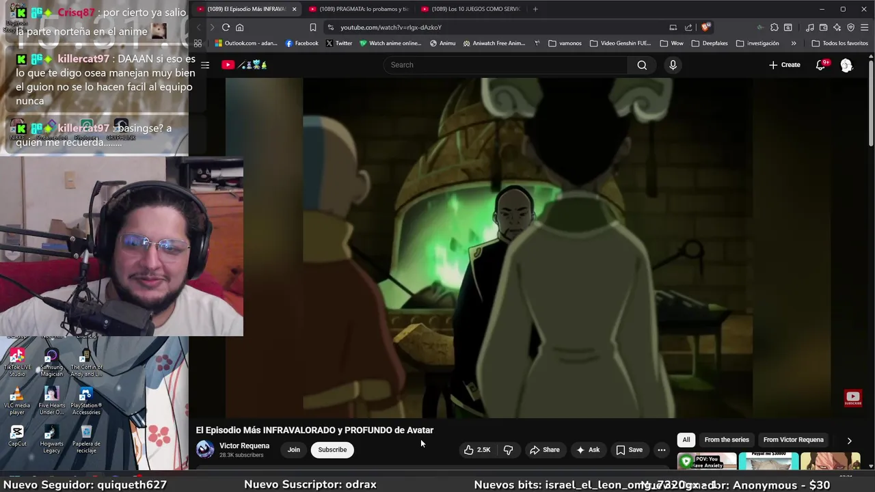Viewport: 875px width, 492px height.
Task: Click the page vertical scrollbar
Action: click(871, 102)
